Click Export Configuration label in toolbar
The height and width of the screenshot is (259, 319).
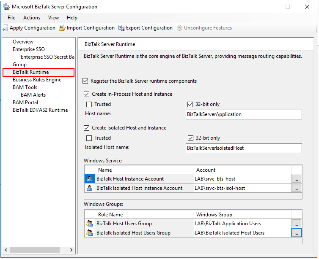click(149, 28)
